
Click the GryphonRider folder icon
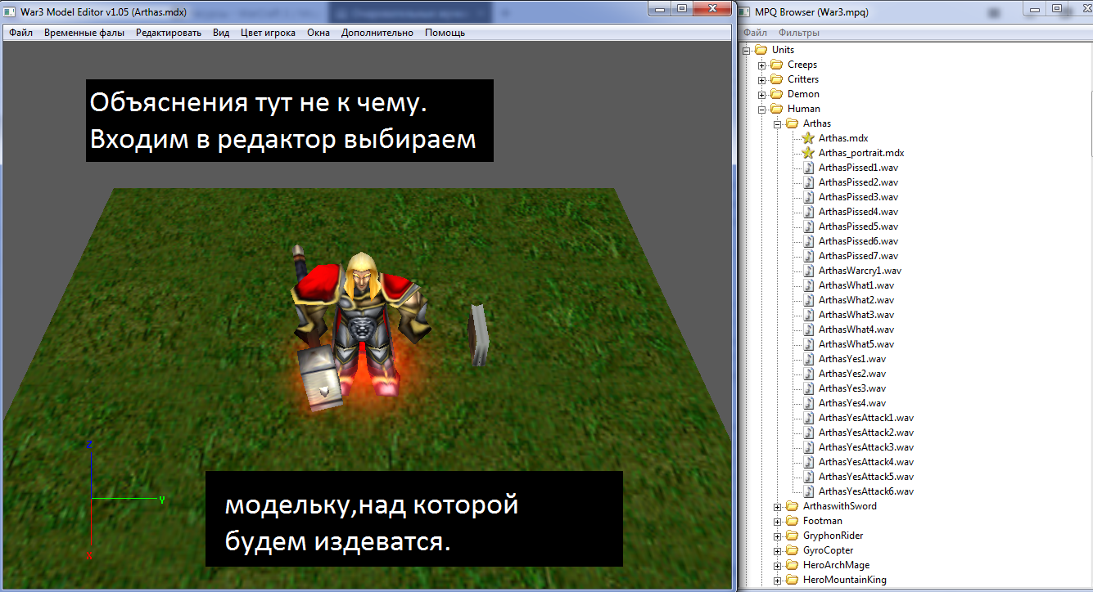[793, 536]
